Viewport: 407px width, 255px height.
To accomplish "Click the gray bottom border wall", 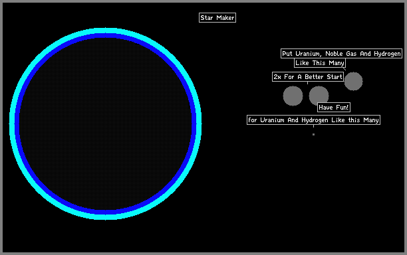I will 203,254.
